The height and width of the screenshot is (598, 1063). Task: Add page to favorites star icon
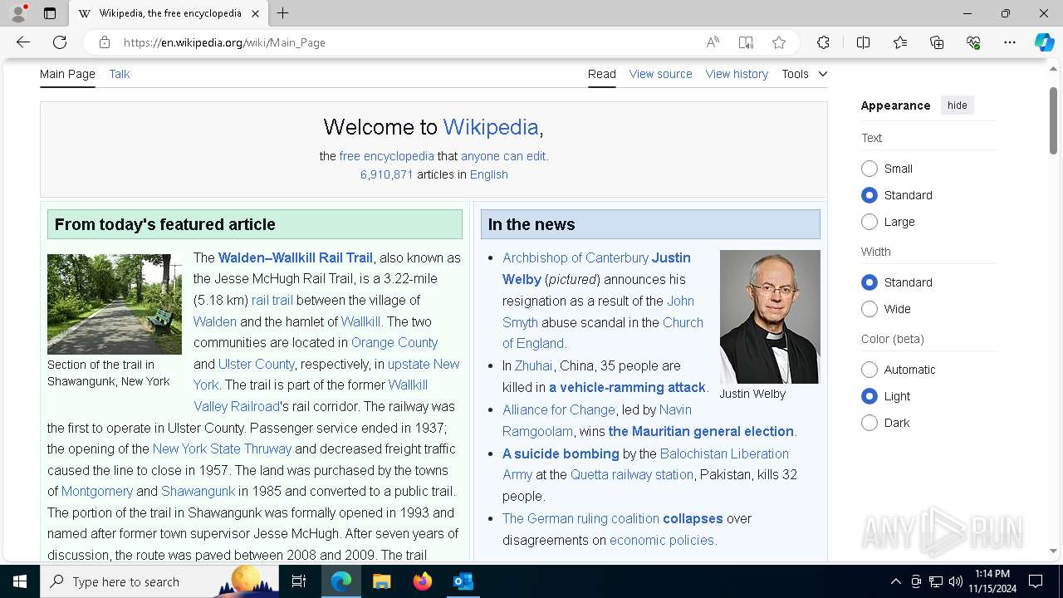tap(779, 42)
